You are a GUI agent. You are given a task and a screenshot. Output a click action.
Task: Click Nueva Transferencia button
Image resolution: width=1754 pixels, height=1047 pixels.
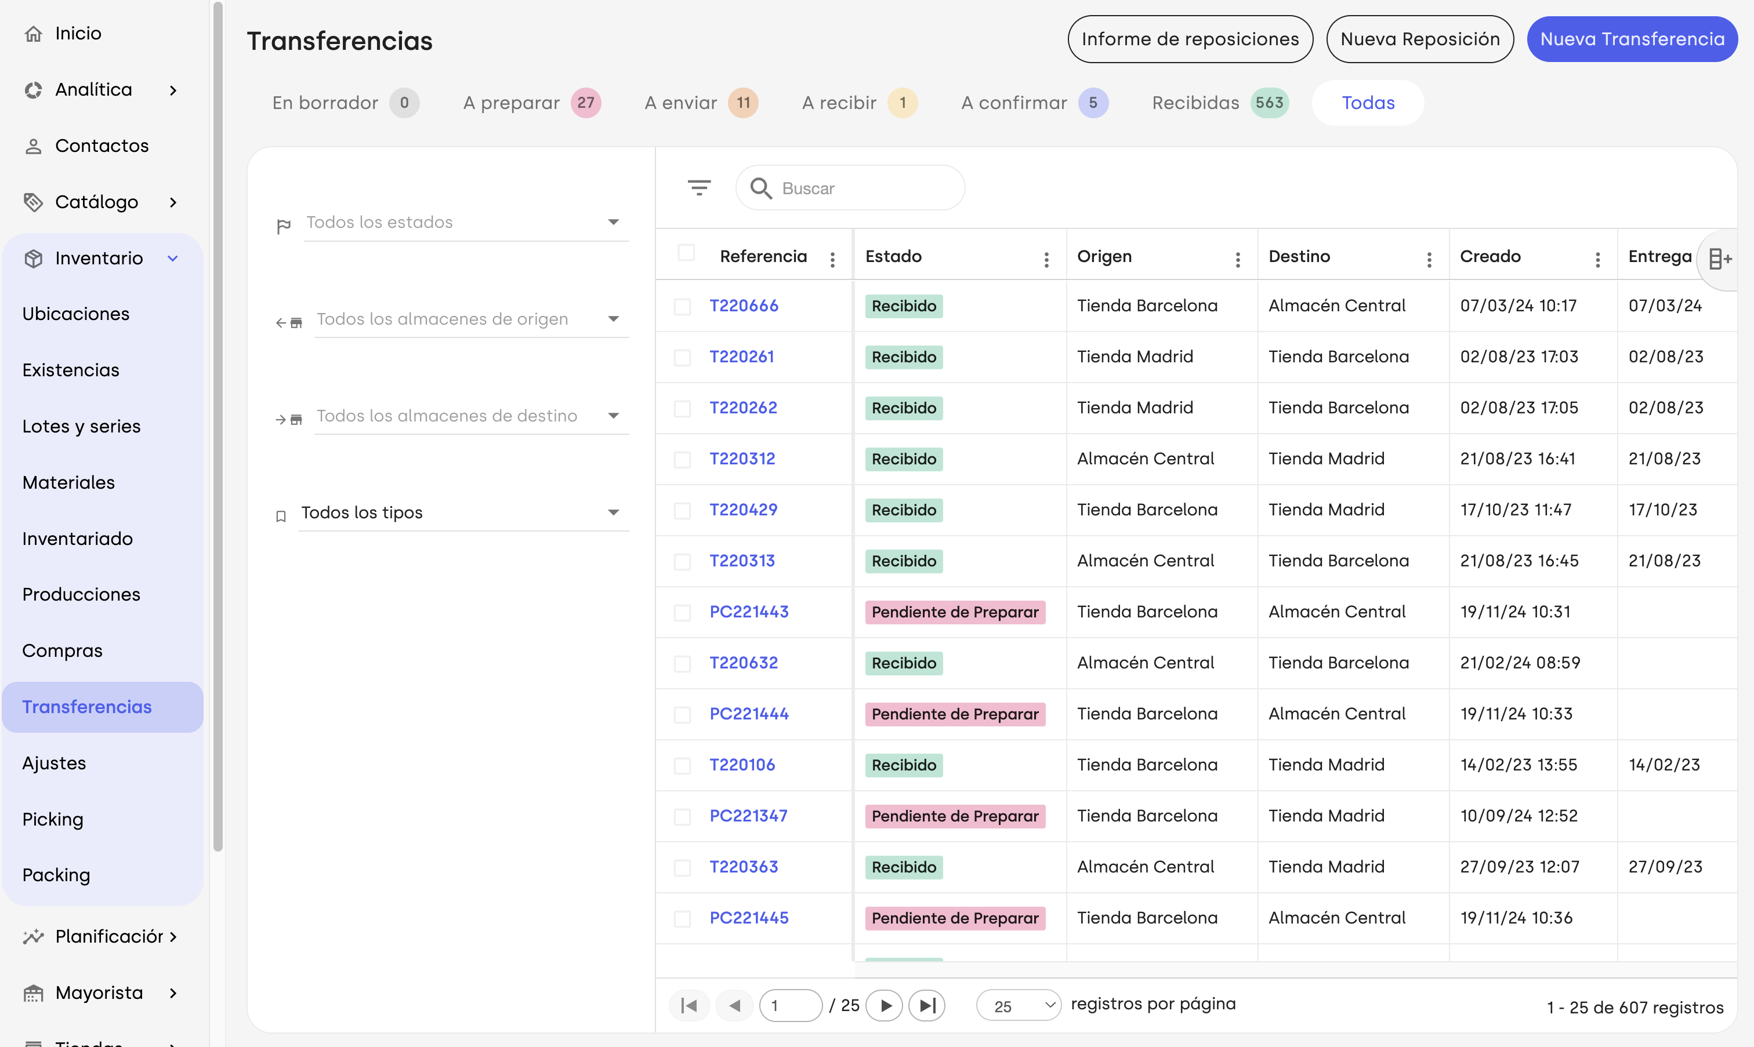tap(1632, 39)
